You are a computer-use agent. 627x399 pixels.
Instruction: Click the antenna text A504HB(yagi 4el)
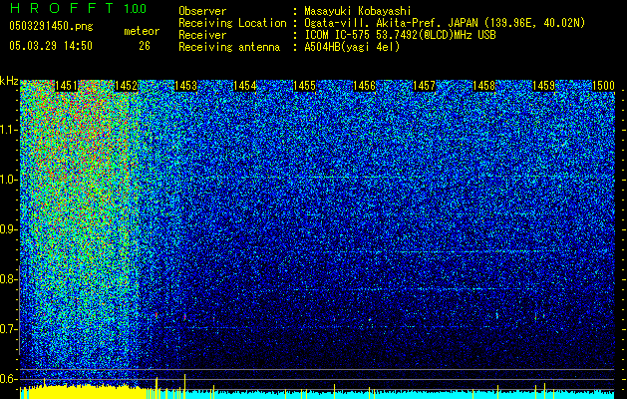(x=352, y=47)
